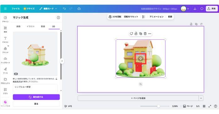
Task: Open the hamburger main menu
Action: tap(5, 9)
